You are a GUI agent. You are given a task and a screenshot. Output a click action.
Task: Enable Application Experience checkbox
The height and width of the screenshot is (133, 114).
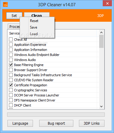point(11,44)
